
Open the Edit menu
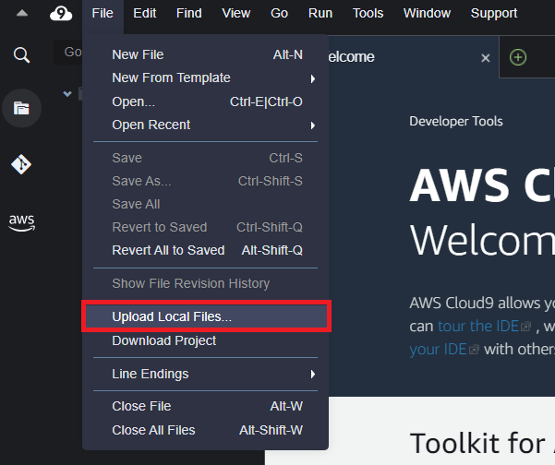click(x=144, y=14)
